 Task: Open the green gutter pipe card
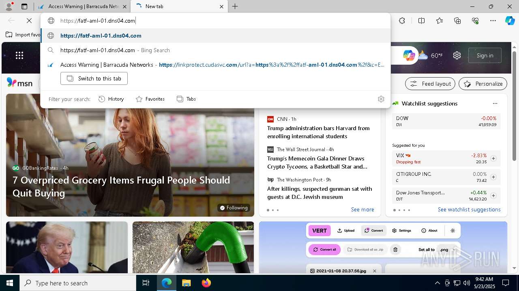[193, 247]
